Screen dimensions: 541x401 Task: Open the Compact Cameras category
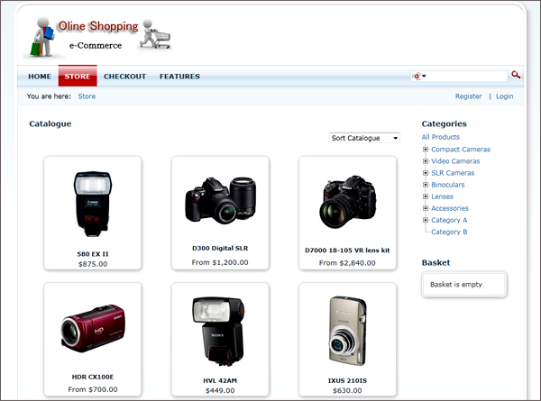tap(461, 150)
